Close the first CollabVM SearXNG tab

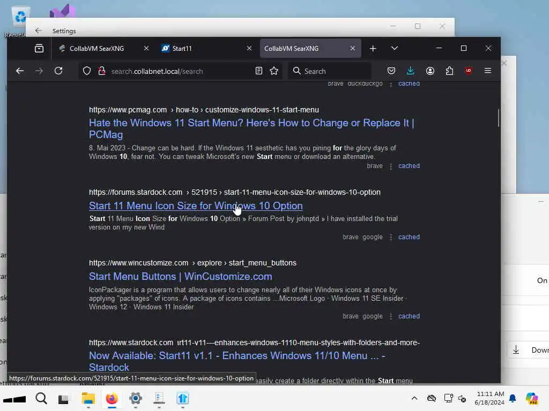coord(146,48)
